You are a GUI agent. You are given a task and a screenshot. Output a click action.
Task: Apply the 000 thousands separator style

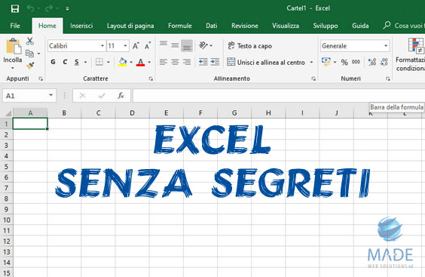356,62
